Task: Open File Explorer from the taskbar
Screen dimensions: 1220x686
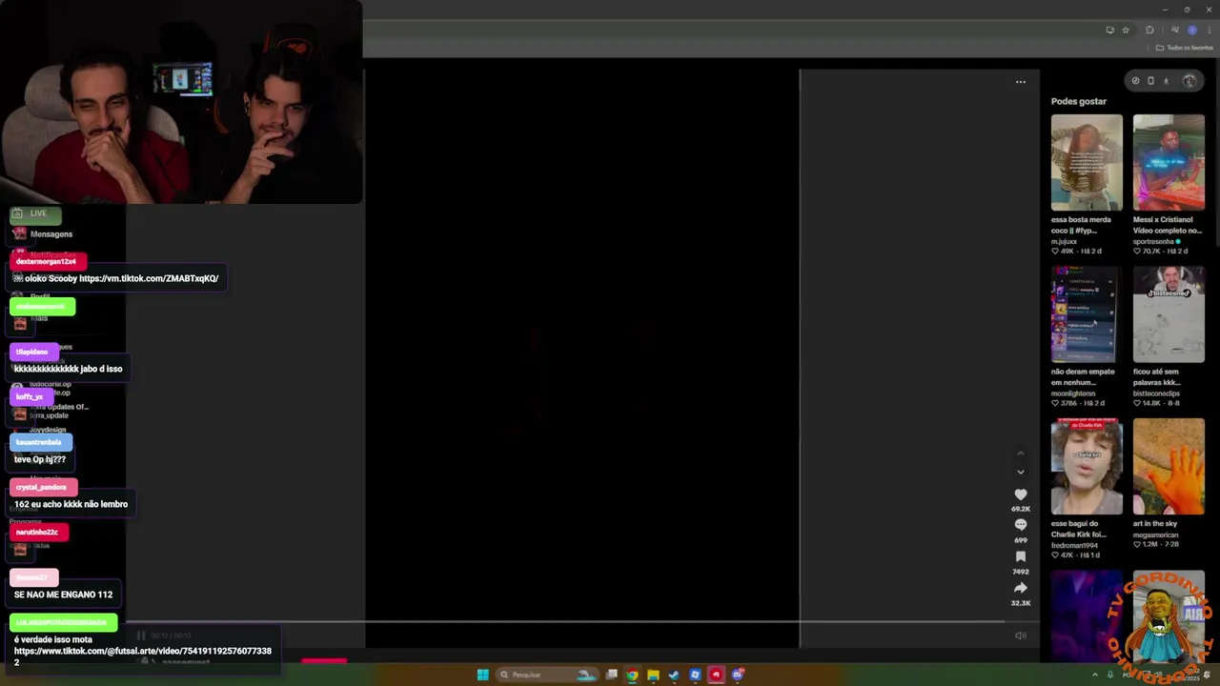Action: pyautogui.click(x=653, y=675)
